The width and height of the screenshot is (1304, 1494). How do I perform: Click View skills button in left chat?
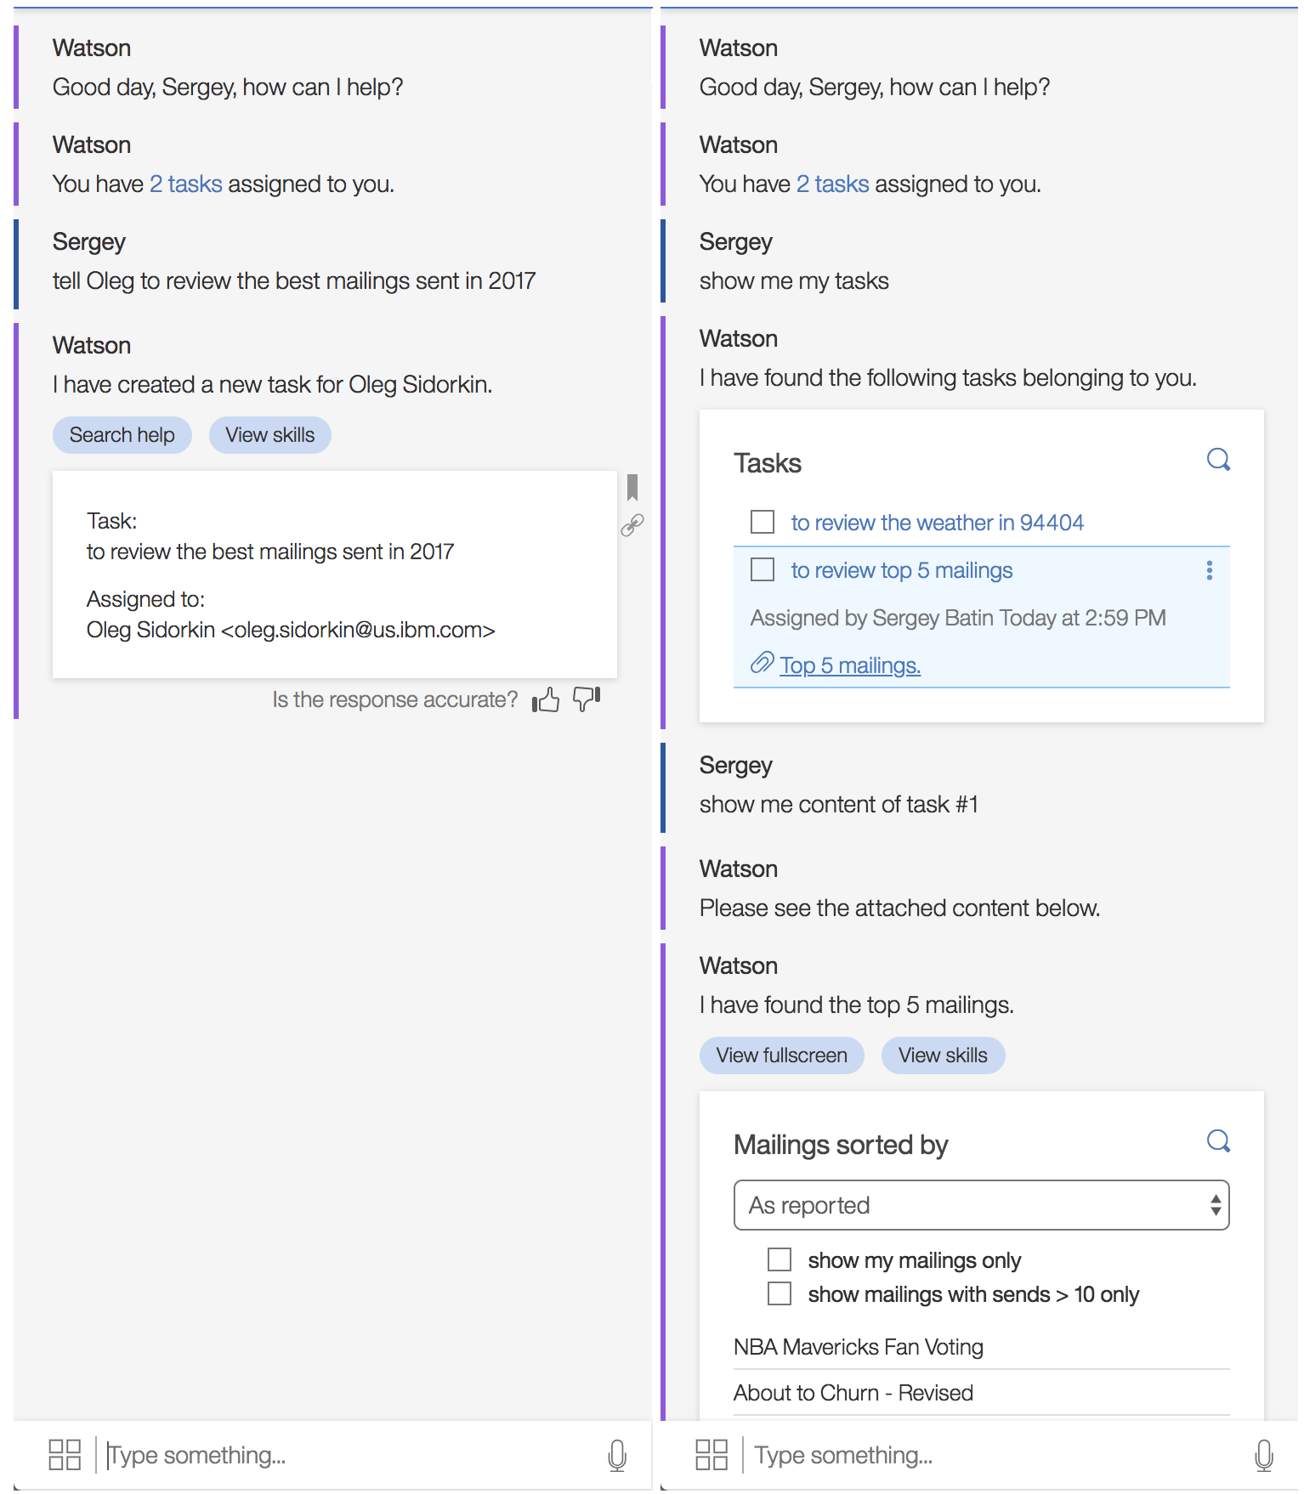click(x=269, y=435)
